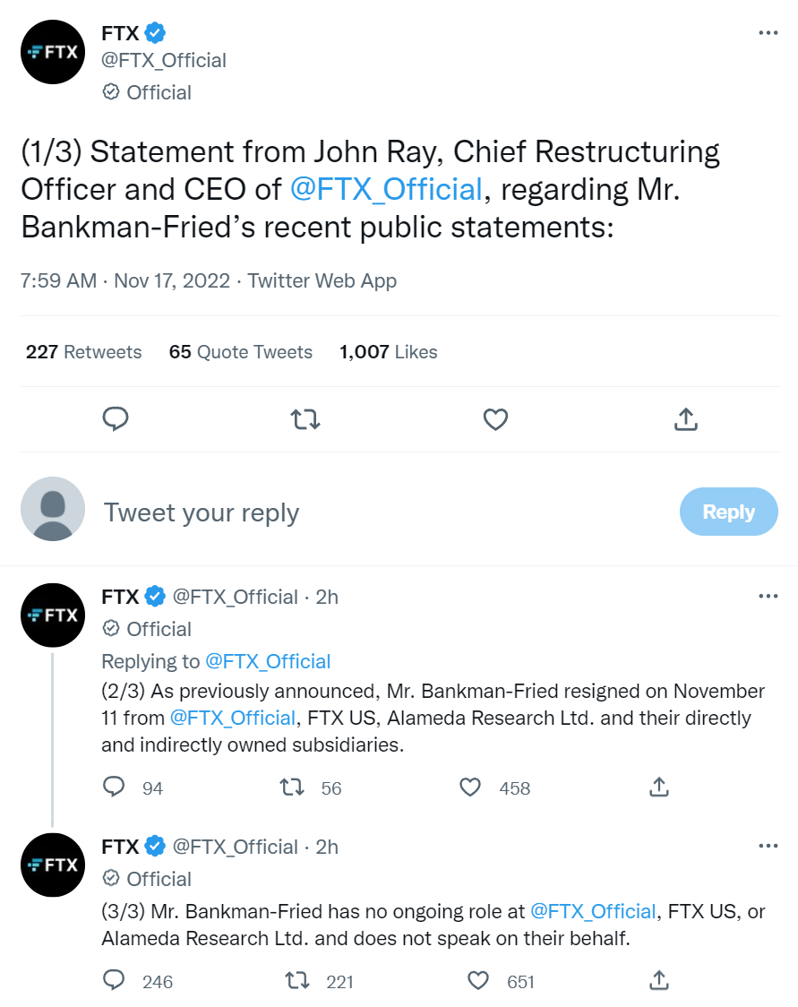Image resolution: width=798 pixels, height=1007 pixels.
Task: View the 65 Quote Tweets
Action: [241, 352]
